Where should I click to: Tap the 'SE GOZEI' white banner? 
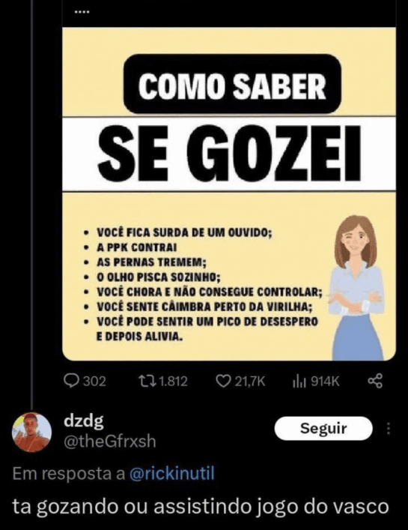229,154
